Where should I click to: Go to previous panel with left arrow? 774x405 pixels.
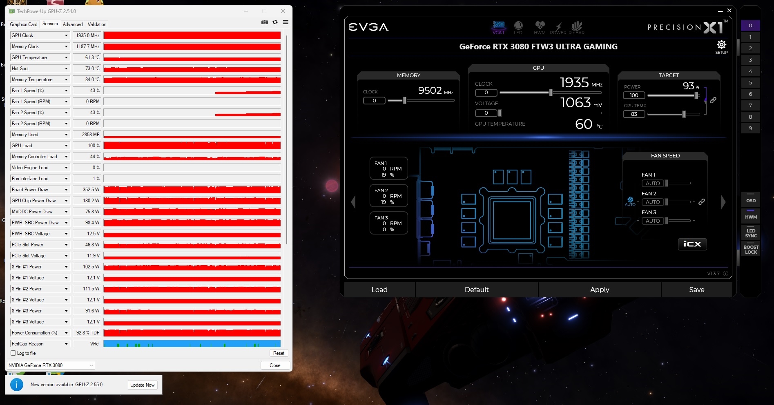point(353,201)
